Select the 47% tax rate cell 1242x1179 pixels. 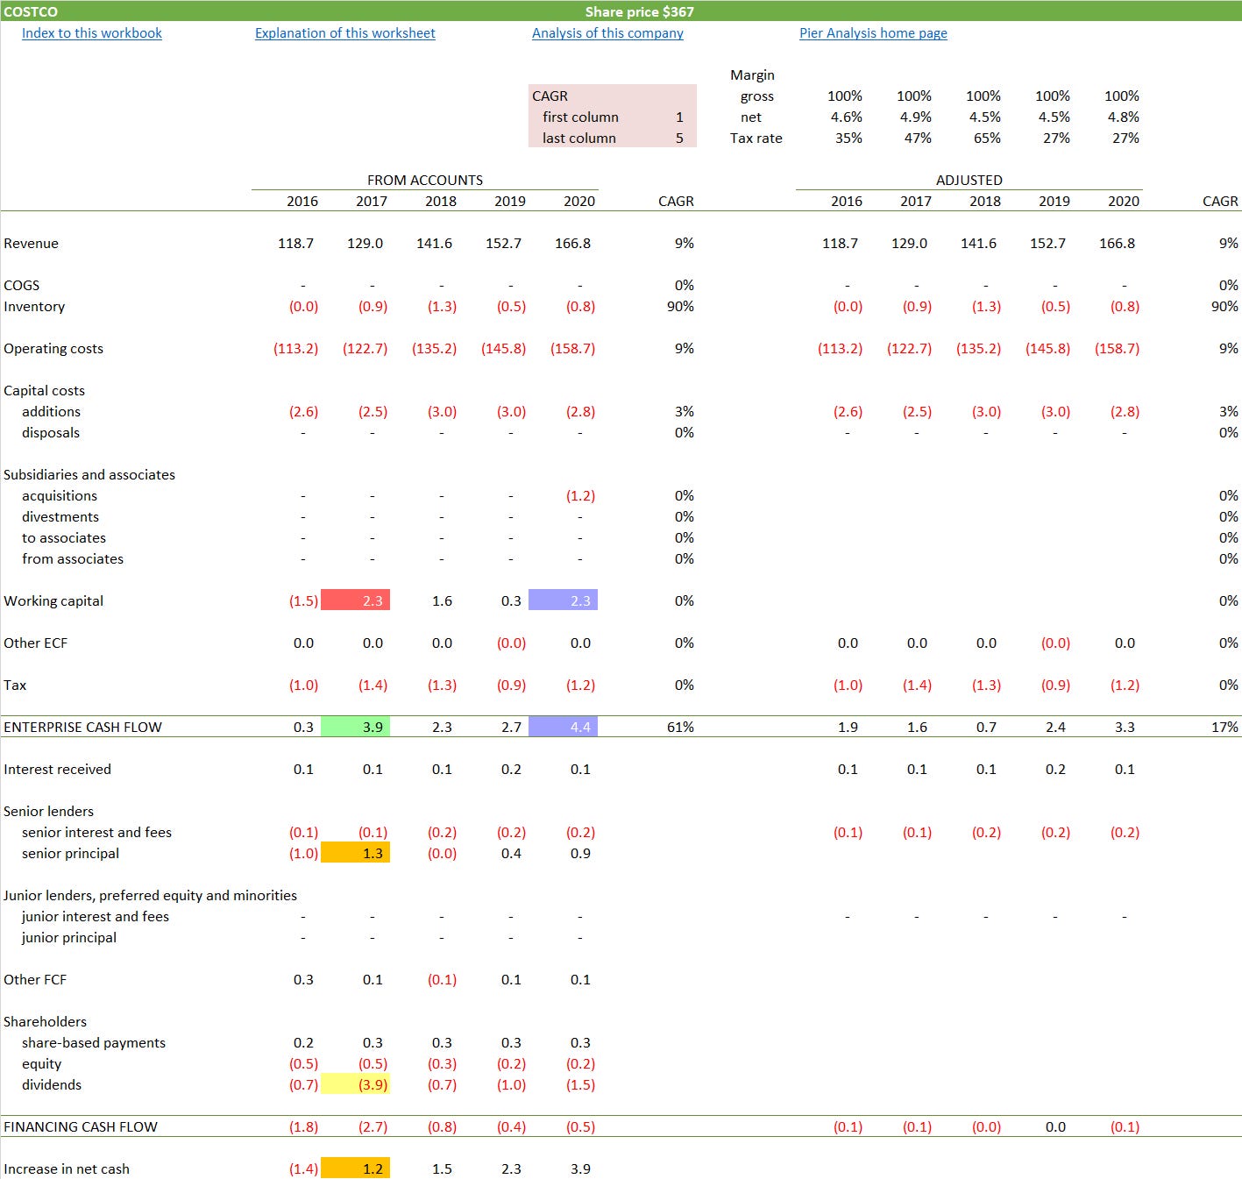(x=918, y=138)
